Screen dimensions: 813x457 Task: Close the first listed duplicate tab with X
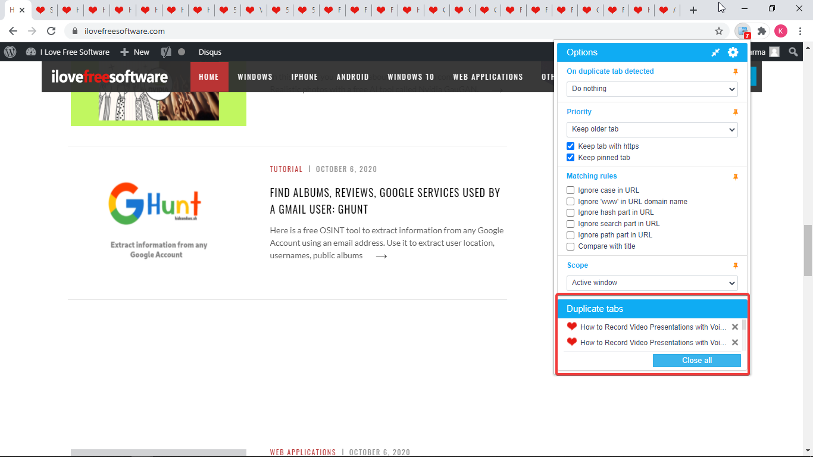pyautogui.click(x=735, y=327)
